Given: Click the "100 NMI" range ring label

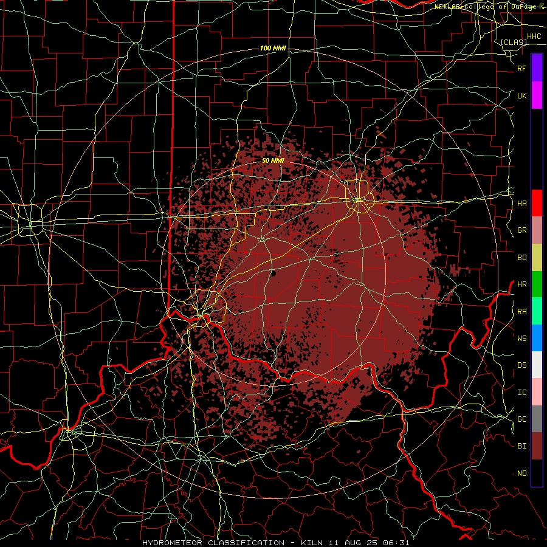Looking at the screenshot, I should coord(273,48).
